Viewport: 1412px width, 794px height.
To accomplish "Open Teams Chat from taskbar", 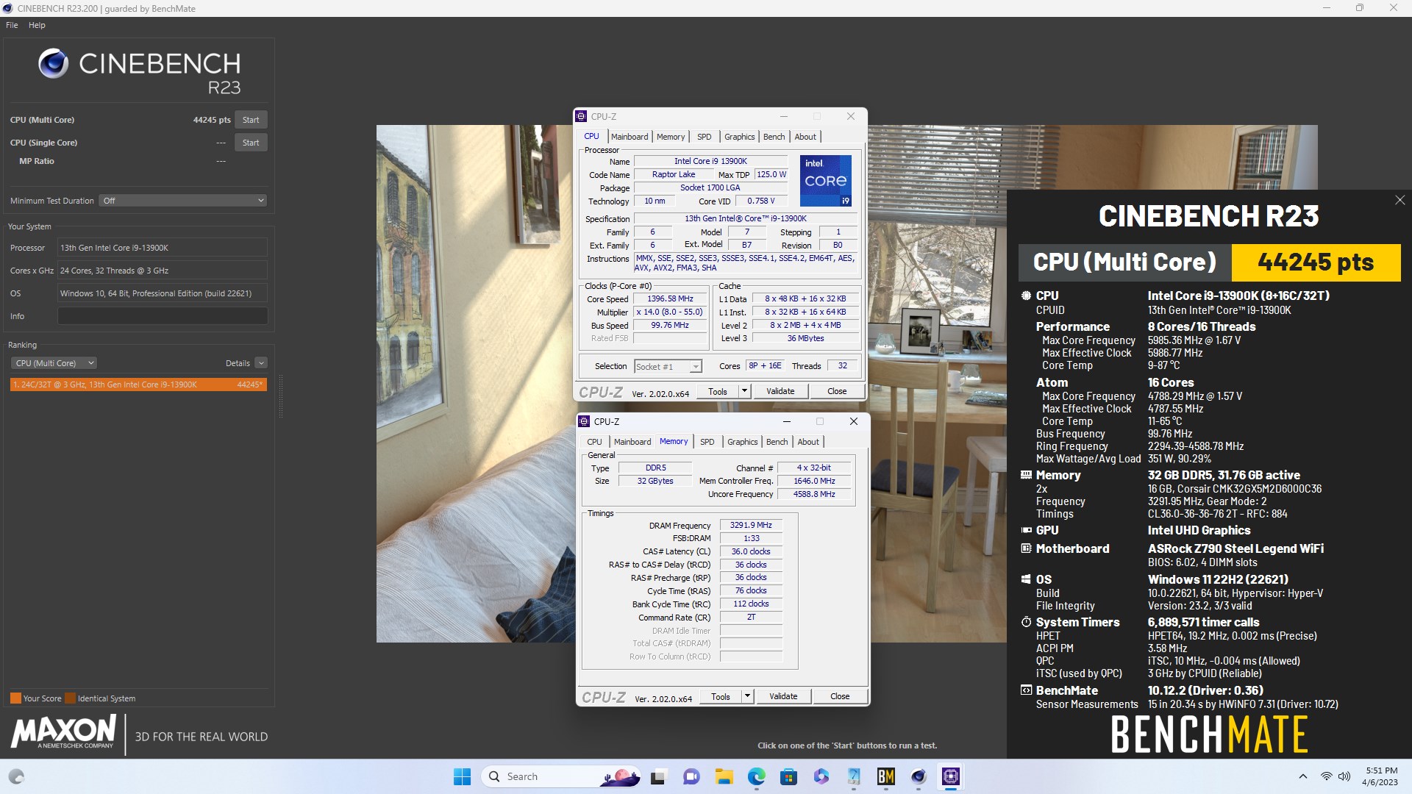I will pos(691,776).
